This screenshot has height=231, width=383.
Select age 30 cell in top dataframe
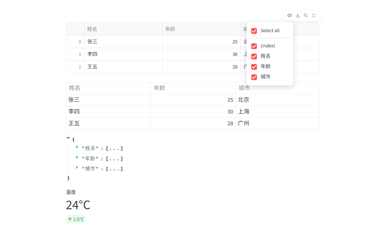201,54
